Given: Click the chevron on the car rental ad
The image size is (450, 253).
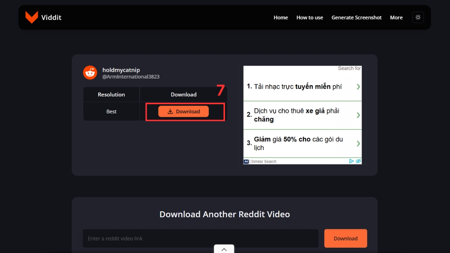Looking at the screenshot, I should [x=357, y=115].
